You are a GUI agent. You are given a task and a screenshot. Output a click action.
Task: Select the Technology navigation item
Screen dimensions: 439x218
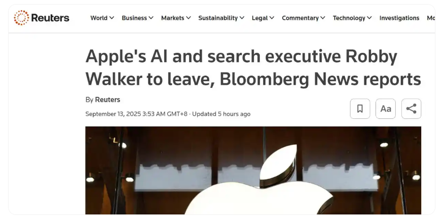click(x=349, y=18)
